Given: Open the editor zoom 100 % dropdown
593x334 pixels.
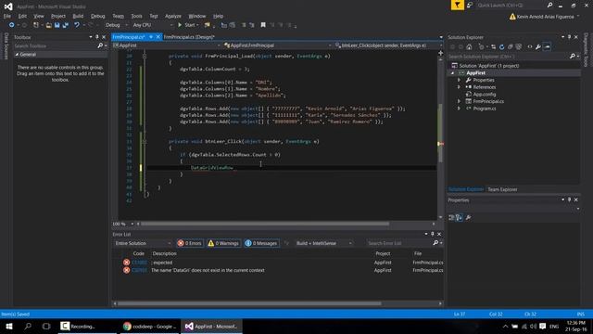Looking at the screenshot, I should (x=123, y=224).
